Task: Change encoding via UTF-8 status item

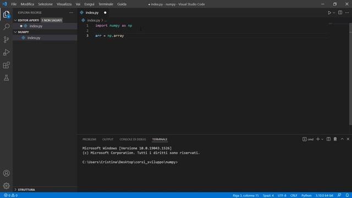Action: (x=282, y=195)
